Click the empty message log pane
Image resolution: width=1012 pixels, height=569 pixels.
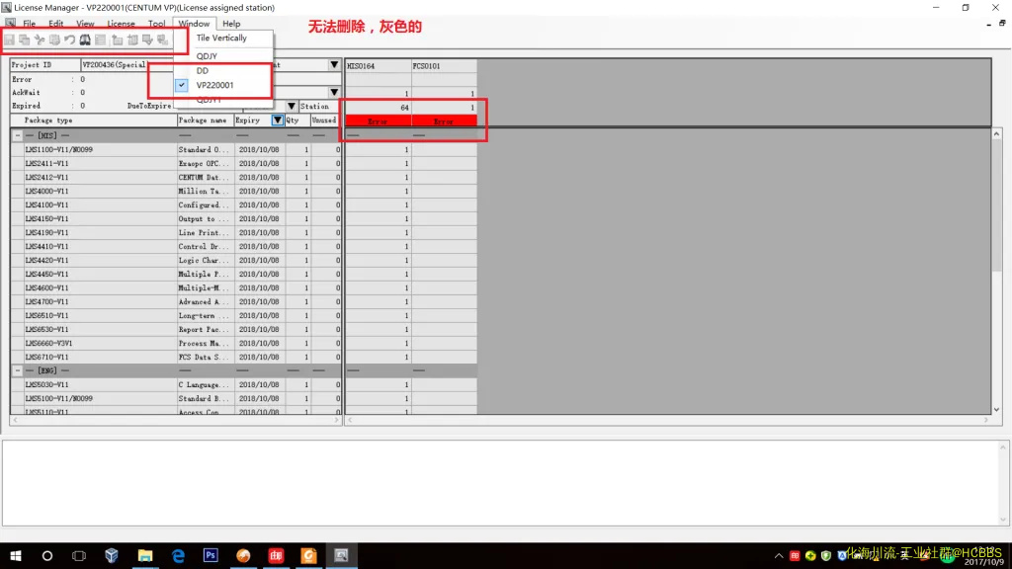(500, 482)
